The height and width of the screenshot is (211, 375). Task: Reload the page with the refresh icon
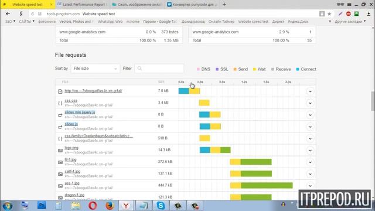[x=33, y=14]
